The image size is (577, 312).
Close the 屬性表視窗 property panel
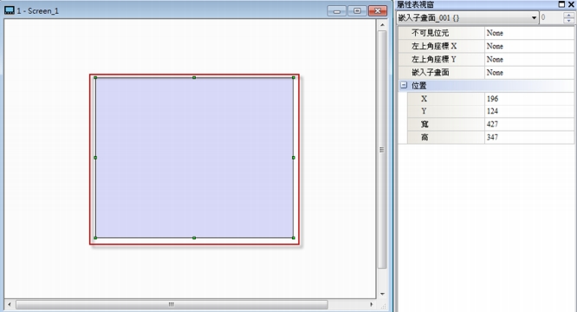point(571,4)
